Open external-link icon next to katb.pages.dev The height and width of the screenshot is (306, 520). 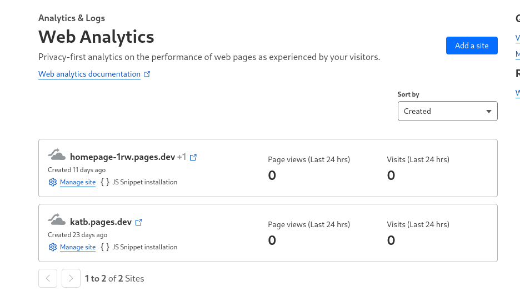(x=139, y=222)
